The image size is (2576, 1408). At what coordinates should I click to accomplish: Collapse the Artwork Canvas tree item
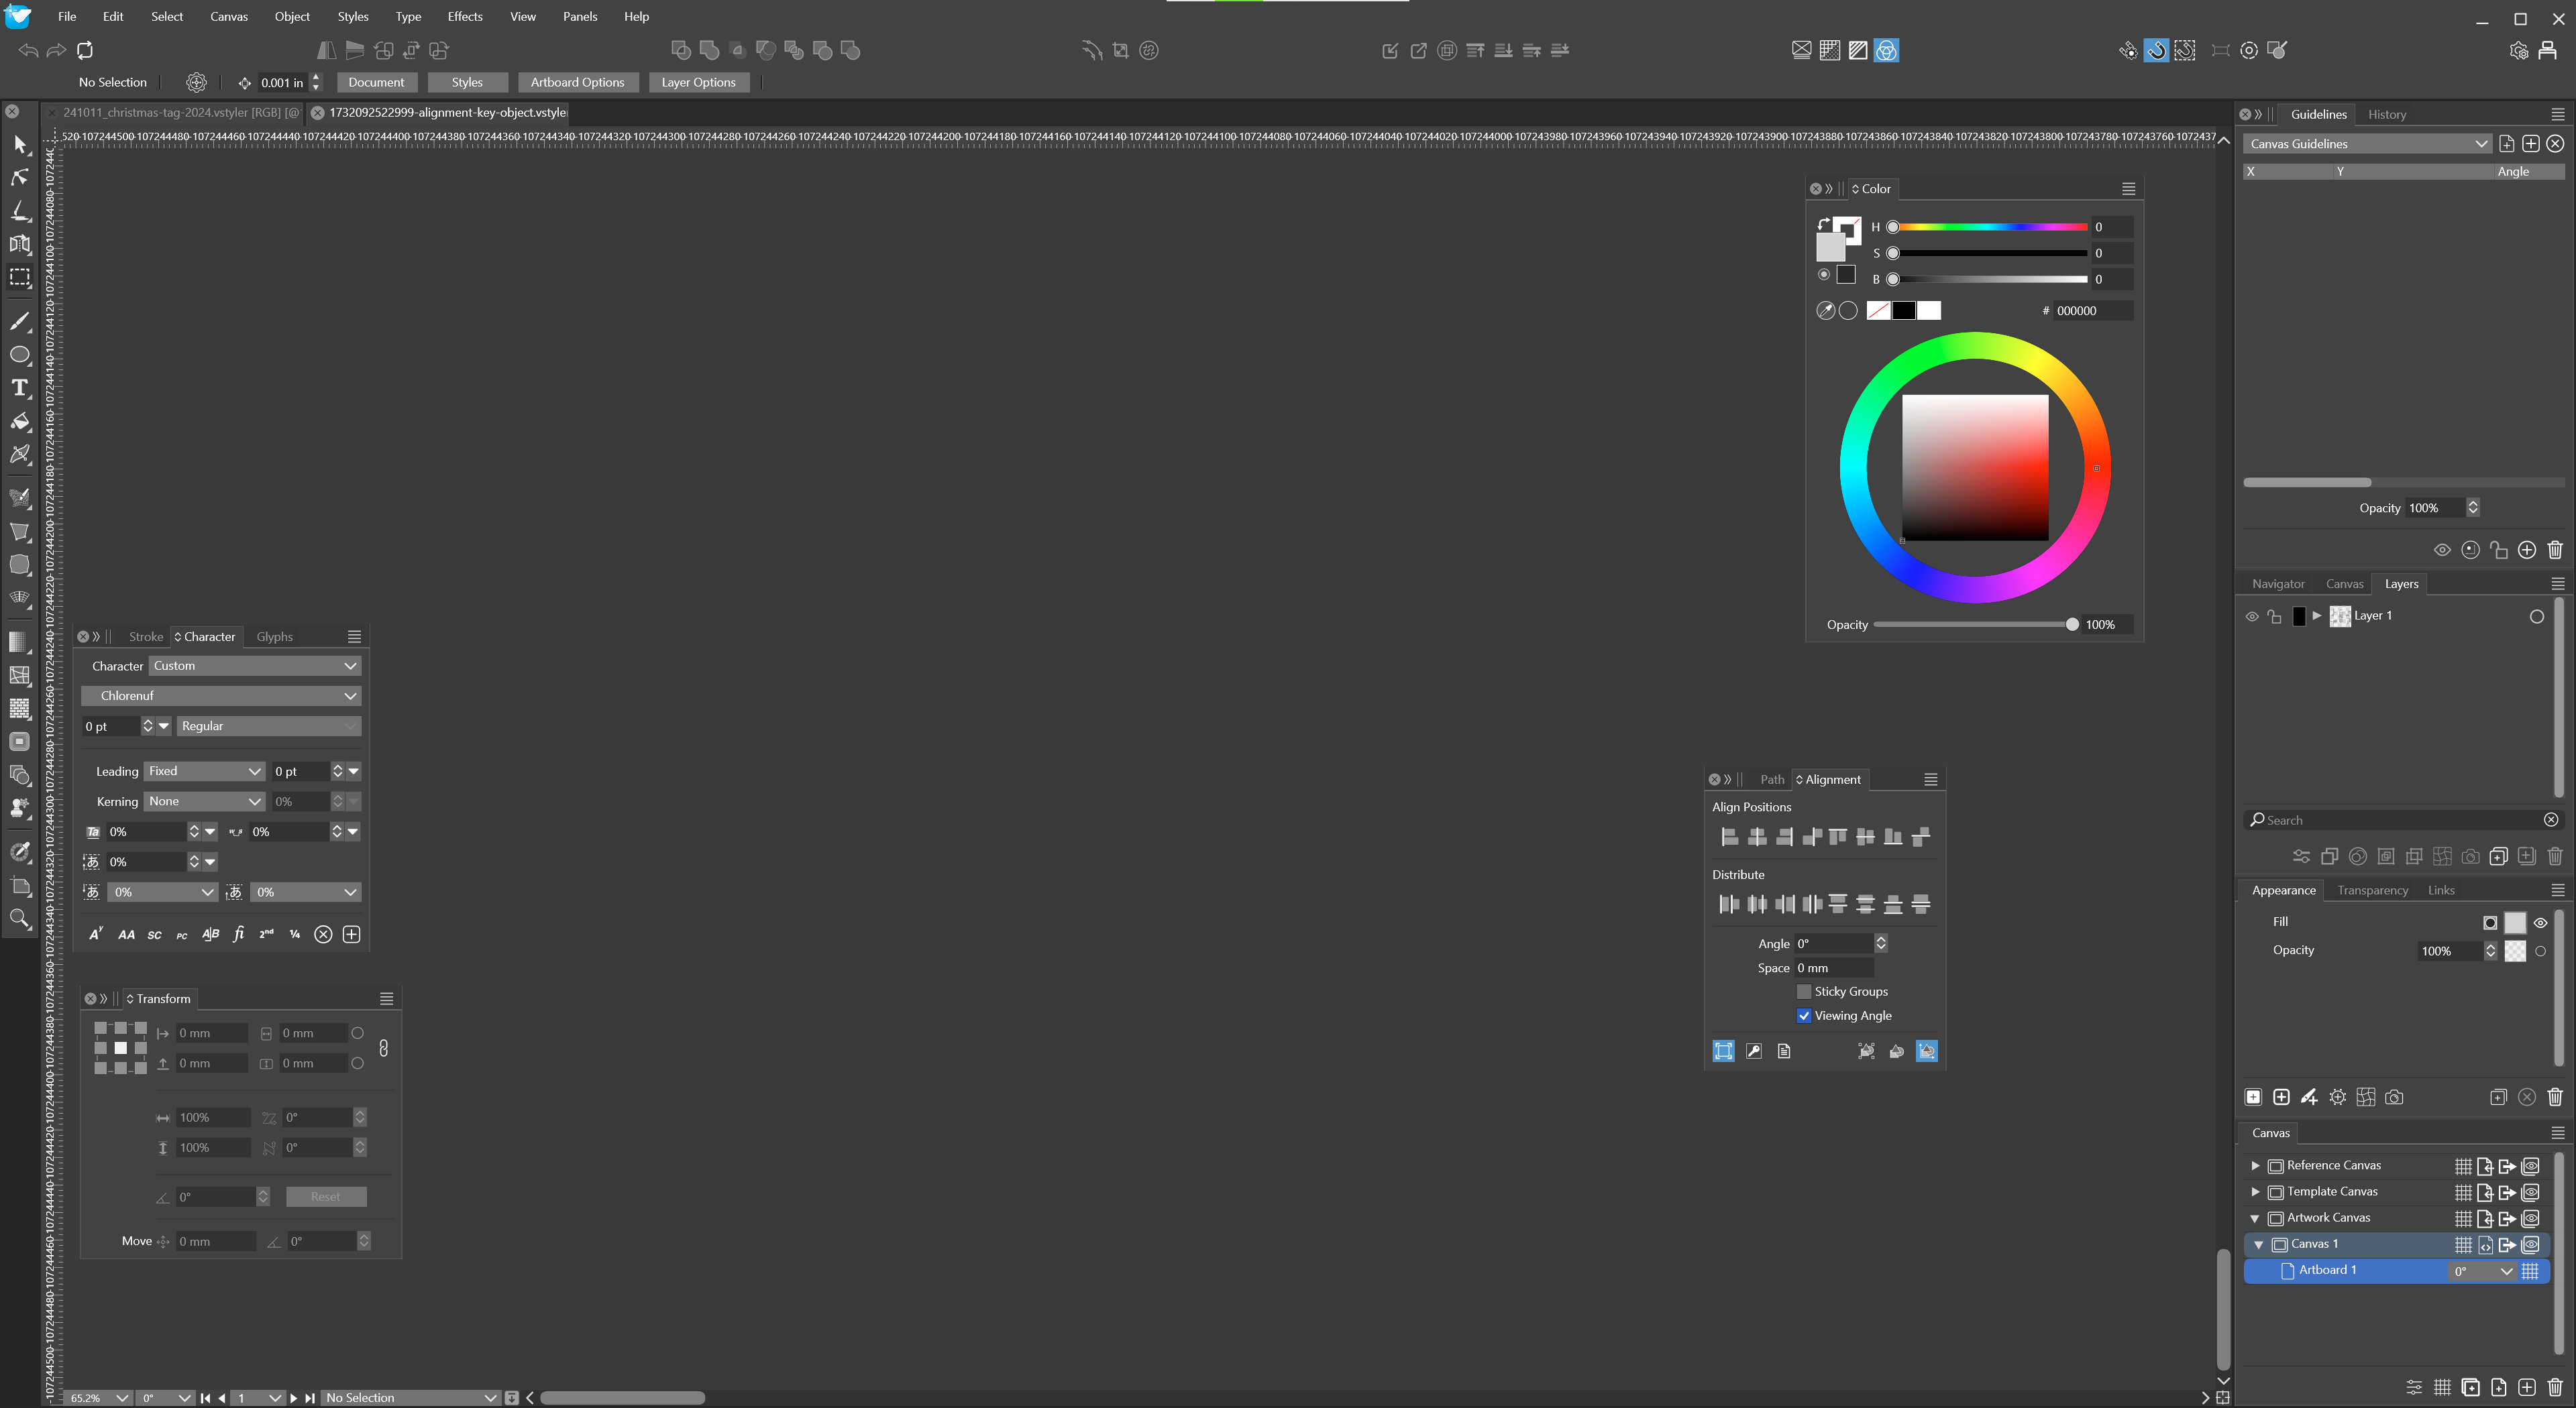[x=2255, y=1218]
